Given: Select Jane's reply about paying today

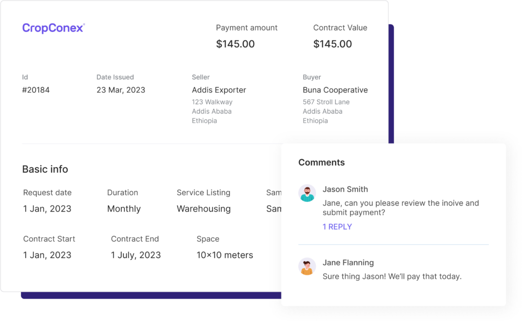Looking at the screenshot, I should coord(392,276).
